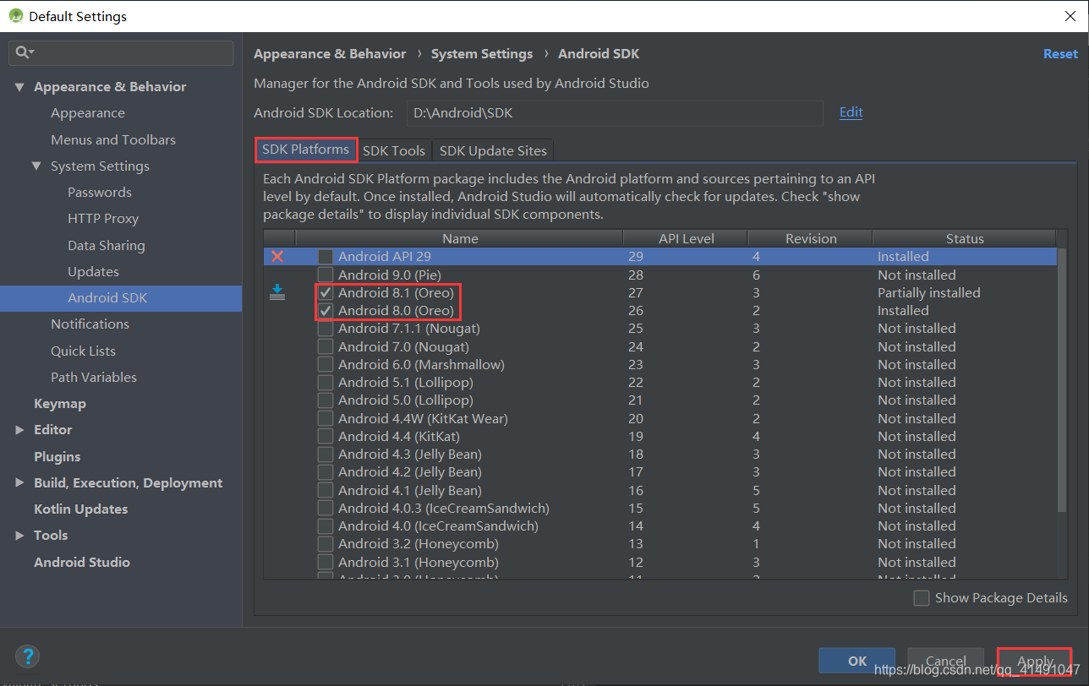Image resolution: width=1089 pixels, height=686 pixels.
Task: Click the Cancel button
Action: click(x=945, y=661)
